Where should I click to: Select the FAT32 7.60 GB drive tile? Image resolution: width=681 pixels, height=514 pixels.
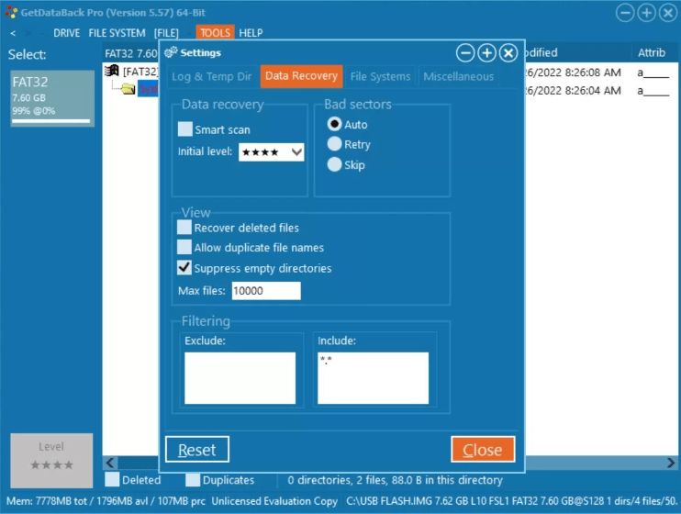[x=52, y=98]
